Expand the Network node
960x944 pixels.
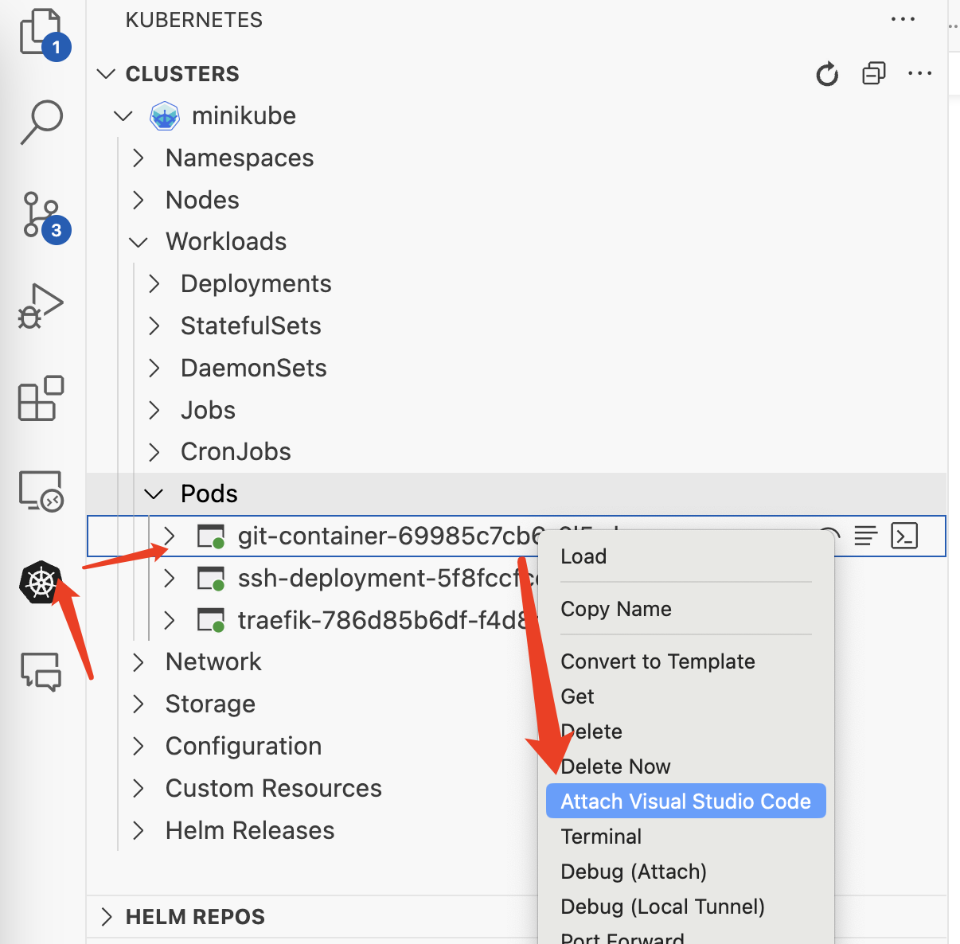(x=139, y=662)
